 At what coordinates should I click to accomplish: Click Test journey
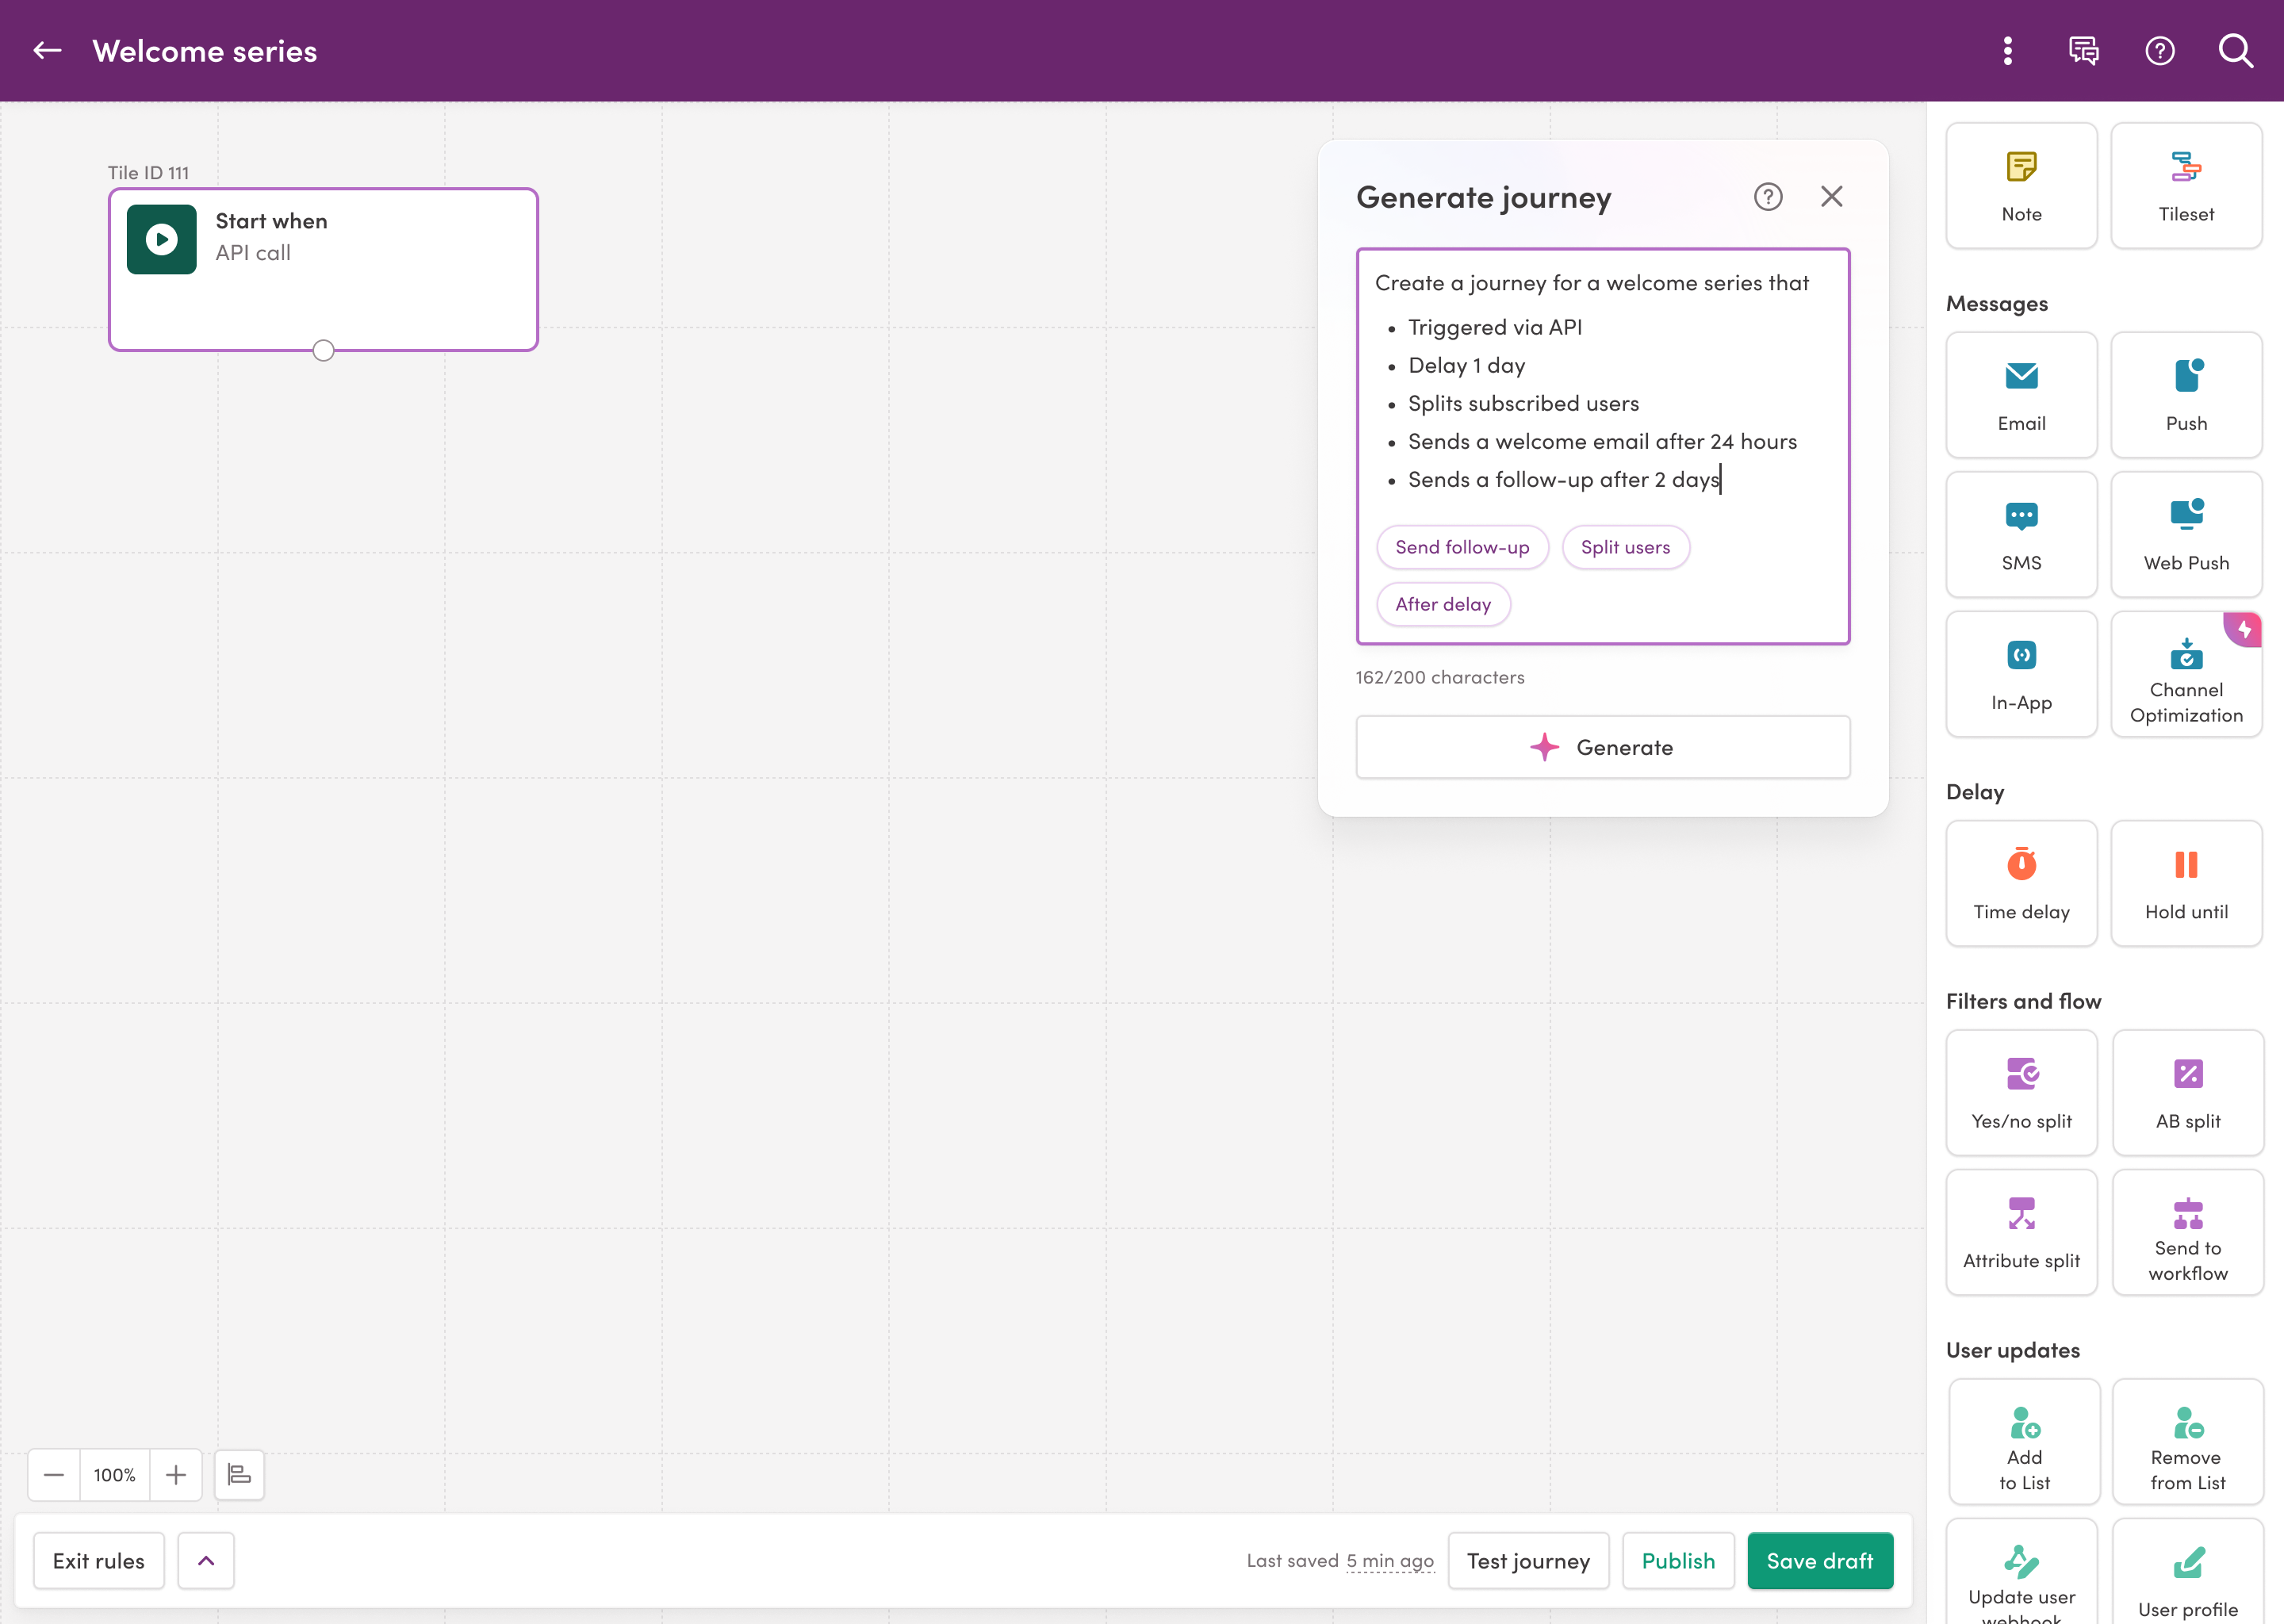1528,1561
